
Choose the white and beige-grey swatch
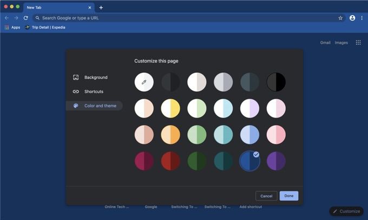(197, 82)
